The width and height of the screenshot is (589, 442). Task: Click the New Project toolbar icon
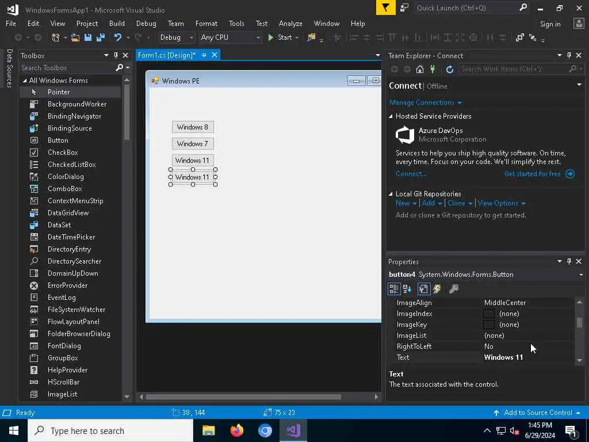click(56, 37)
